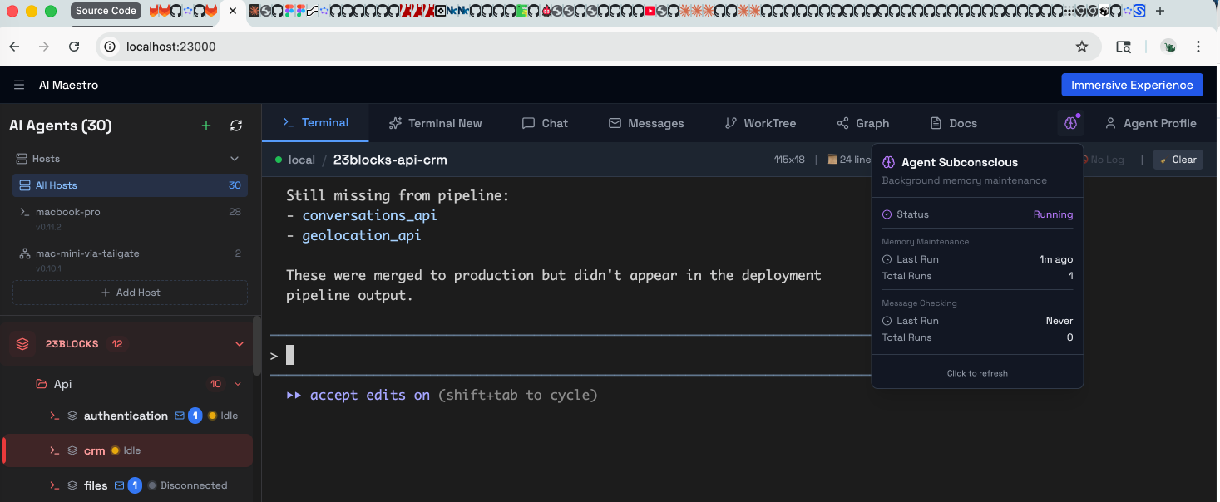Collapse the Api folder chevron
Viewport: 1220px width, 502px height.
coord(238,384)
